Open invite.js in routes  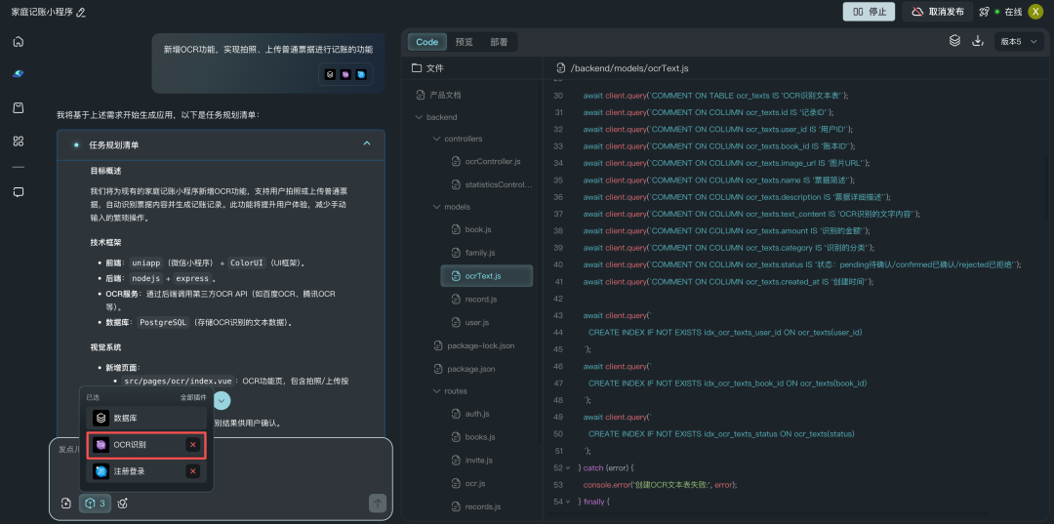click(472, 461)
